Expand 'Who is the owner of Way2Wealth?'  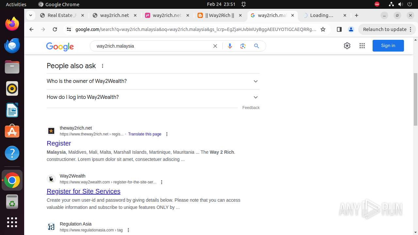click(x=153, y=81)
